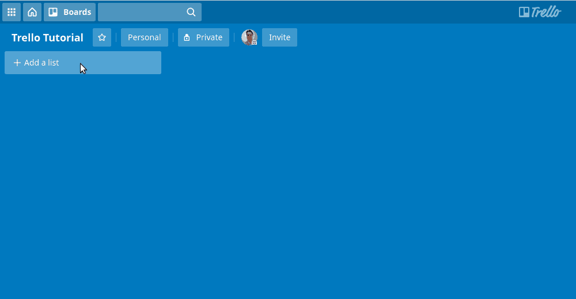Open the Boards menu
Screen dimensions: 576x299
click(70, 12)
